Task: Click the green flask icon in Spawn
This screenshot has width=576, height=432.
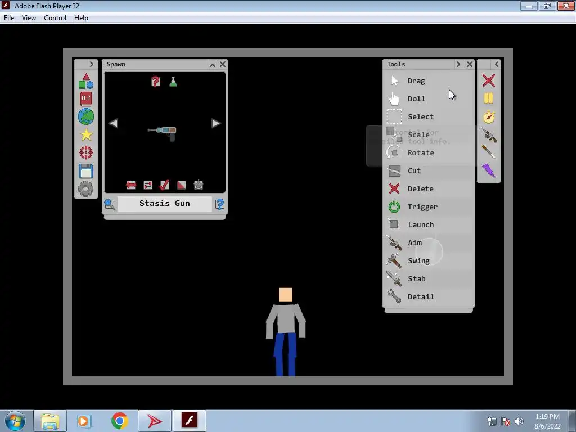Action: [x=173, y=82]
